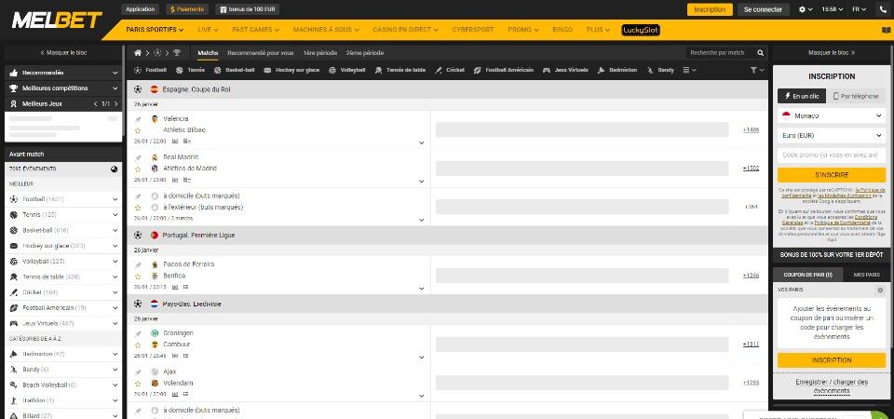Switch to the 1ère période tab

[319, 53]
